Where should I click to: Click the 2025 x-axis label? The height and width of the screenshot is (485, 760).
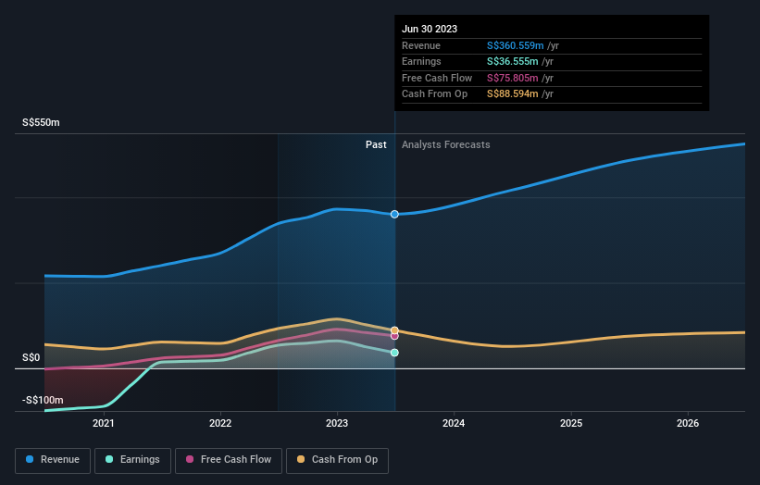click(x=571, y=423)
